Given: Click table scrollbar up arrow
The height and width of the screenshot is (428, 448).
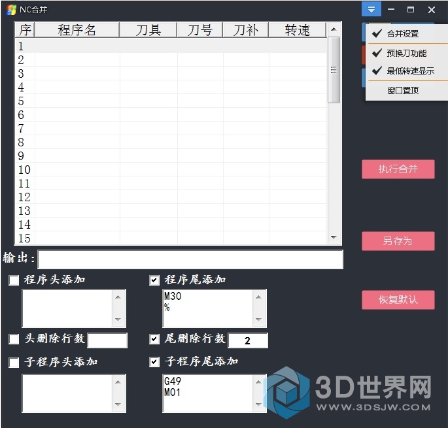Looking at the screenshot, I should [x=334, y=29].
